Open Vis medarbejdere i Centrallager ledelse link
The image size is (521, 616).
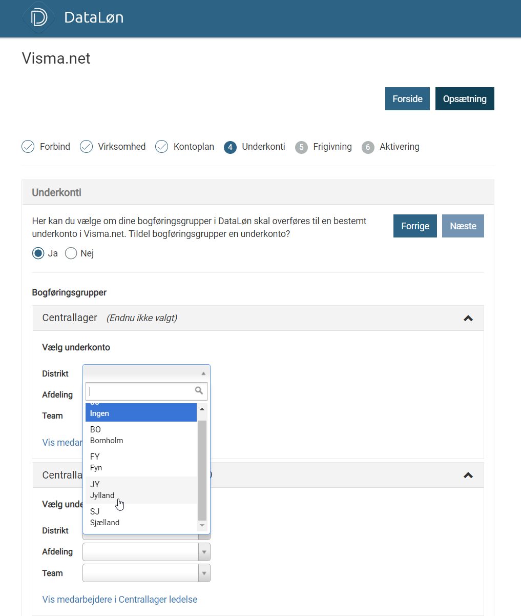tap(119, 599)
